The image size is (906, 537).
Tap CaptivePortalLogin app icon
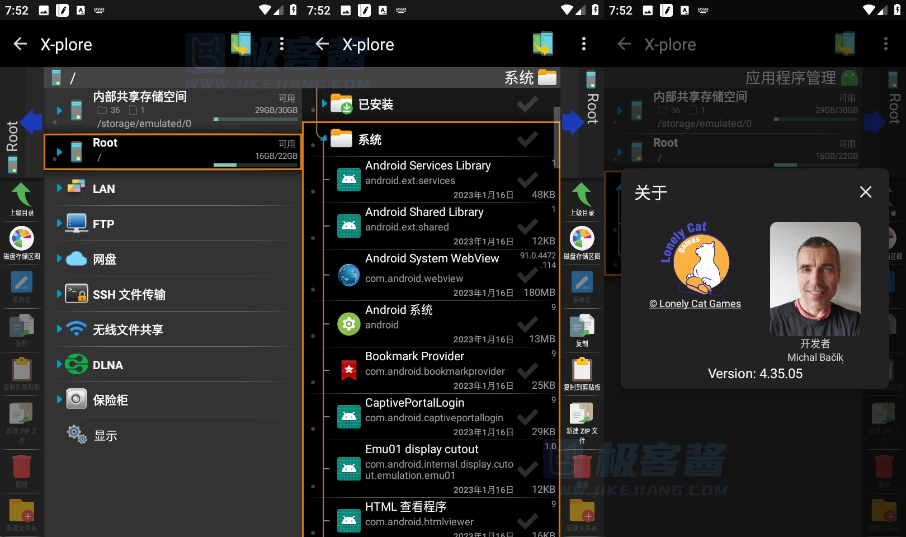point(349,417)
